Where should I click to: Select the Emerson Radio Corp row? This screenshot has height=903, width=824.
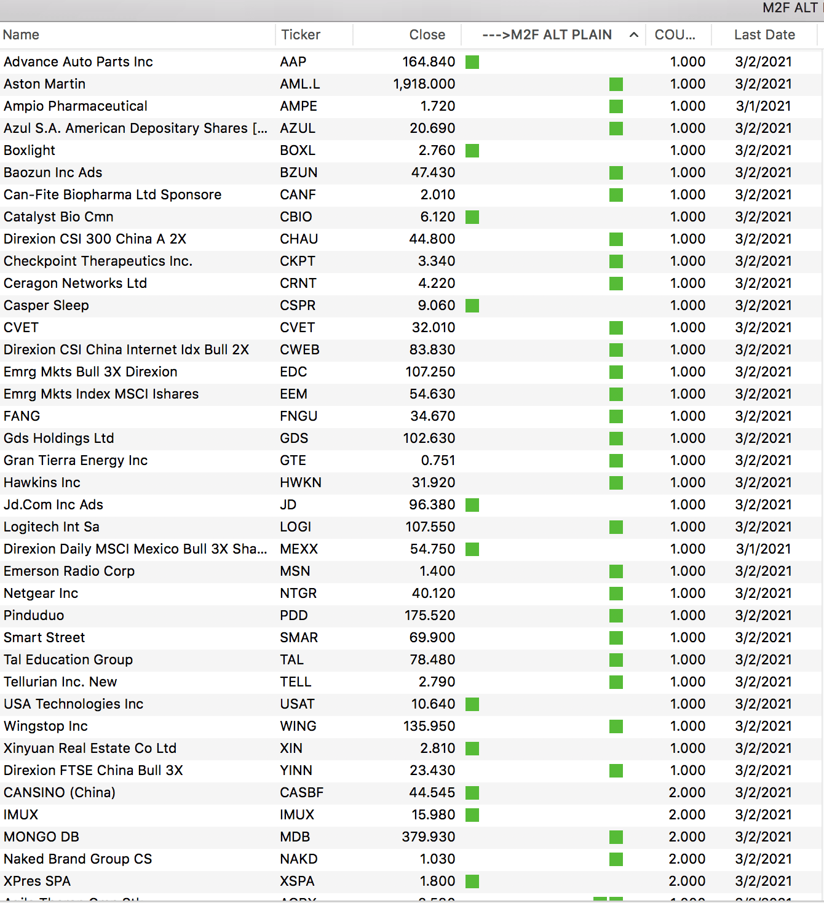pyautogui.click(x=411, y=571)
